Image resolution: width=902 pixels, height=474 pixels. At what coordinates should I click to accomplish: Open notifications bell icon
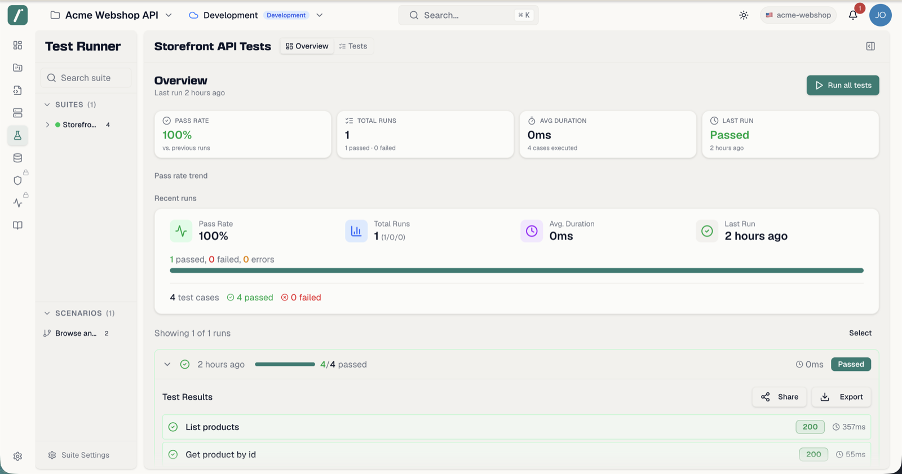[853, 15]
